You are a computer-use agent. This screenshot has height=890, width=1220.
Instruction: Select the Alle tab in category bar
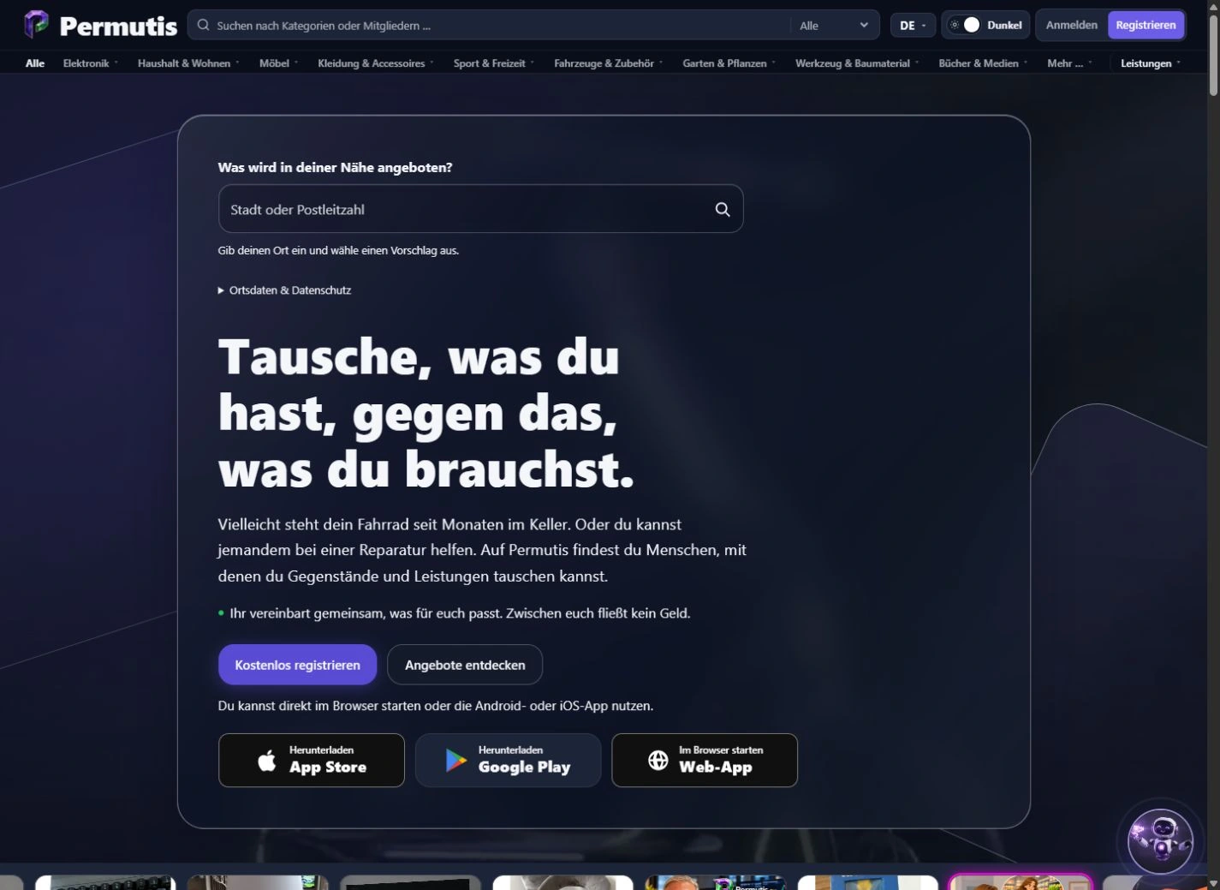coord(35,63)
